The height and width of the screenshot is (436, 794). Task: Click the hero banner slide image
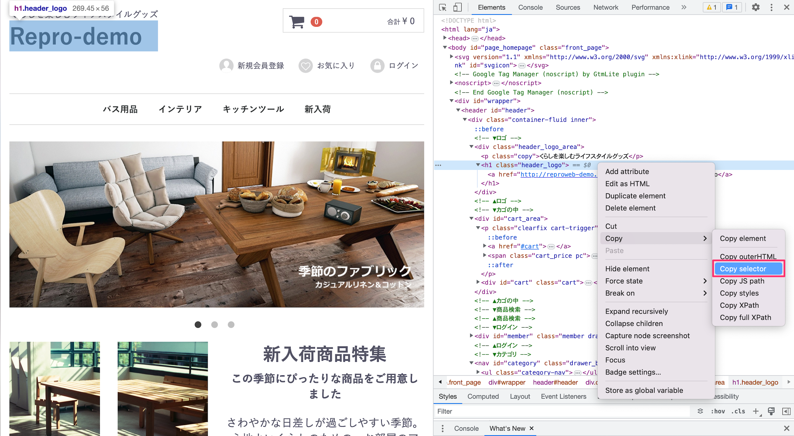(x=217, y=224)
